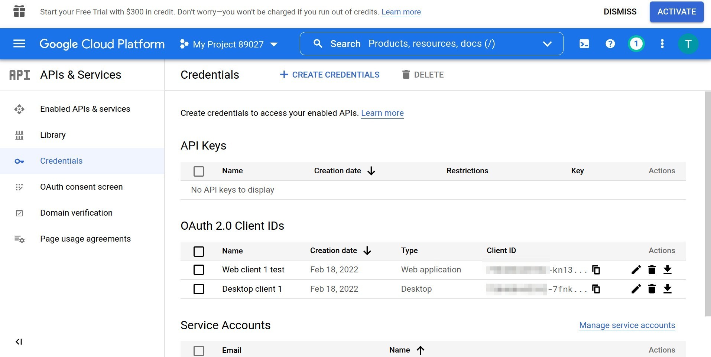Click the project selector hexagon dots icon
This screenshot has height=357, width=711.
pyautogui.click(x=184, y=44)
